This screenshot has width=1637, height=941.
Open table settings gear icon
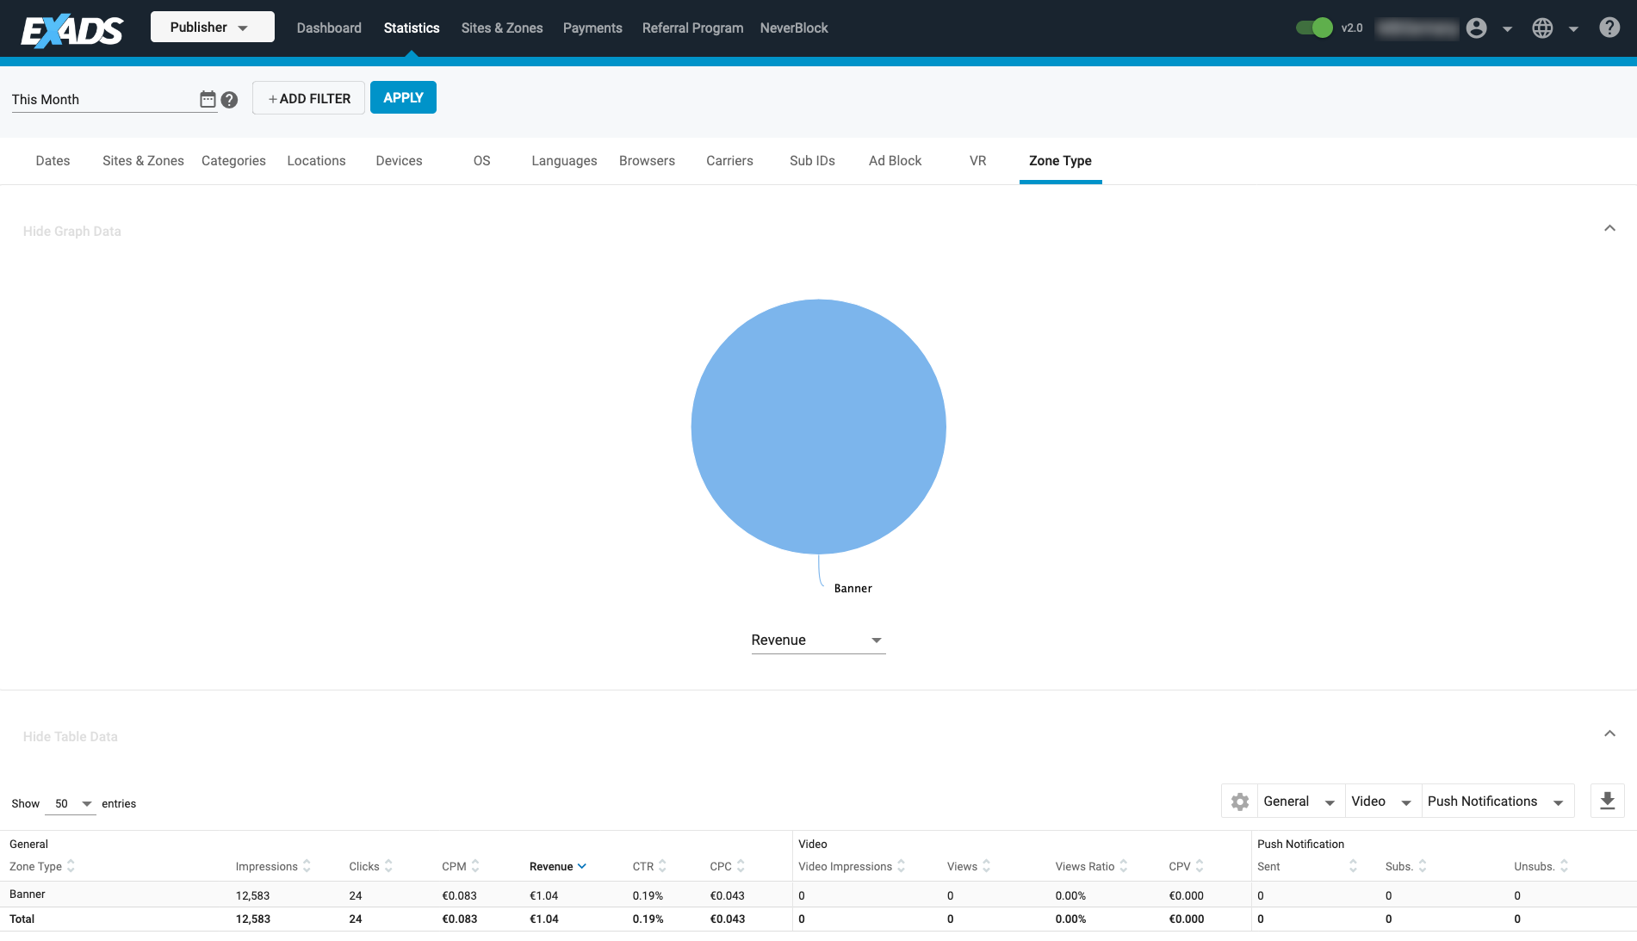coord(1239,802)
